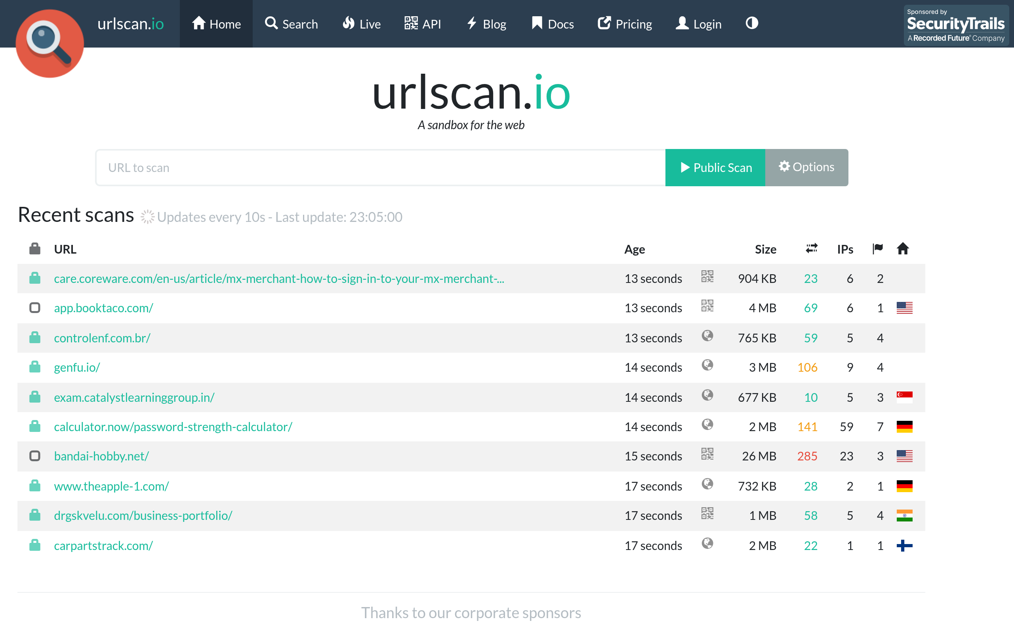The width and height of the screenshot is (1014, 634).
Task: Click the lock icon for carpartstrack.com row
Action: tap(35, 545)
